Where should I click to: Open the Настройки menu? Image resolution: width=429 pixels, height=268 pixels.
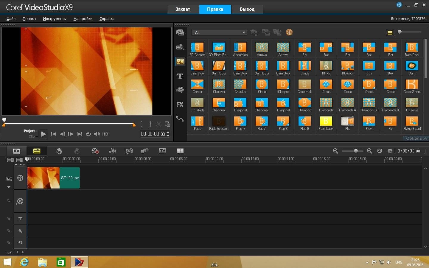(x=83, y=18)
